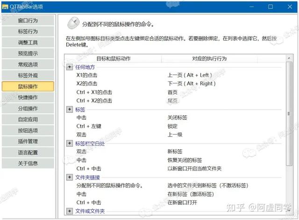View the 关于信息 page
299x220 pixels.
click(x=28, y=163)
